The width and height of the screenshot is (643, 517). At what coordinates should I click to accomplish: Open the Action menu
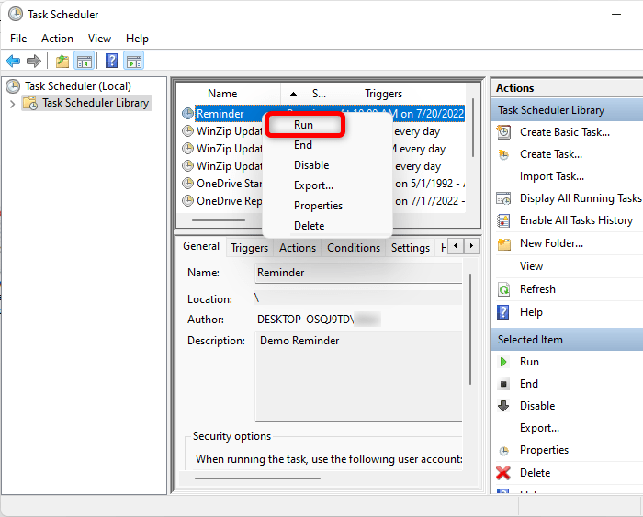pos(57,39)
